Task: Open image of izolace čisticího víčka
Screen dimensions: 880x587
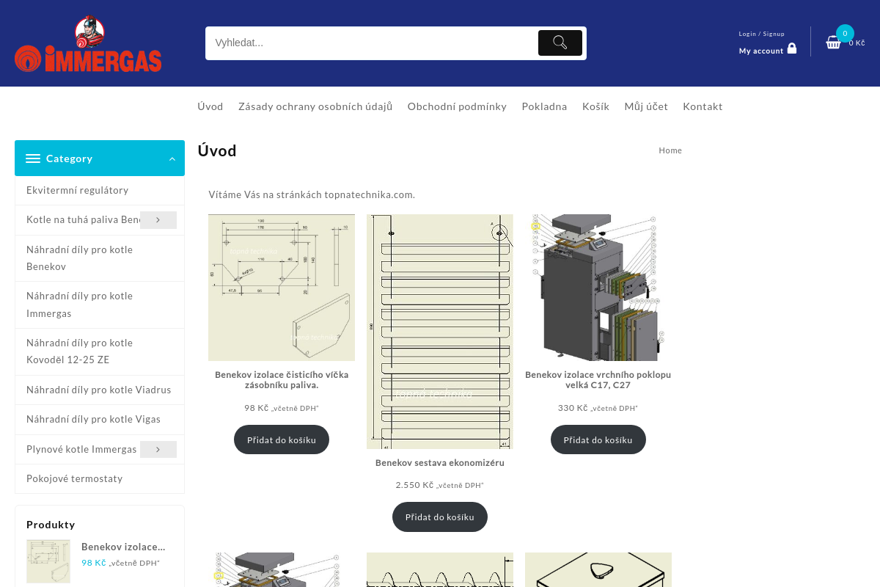Action: tap(282, 288)
